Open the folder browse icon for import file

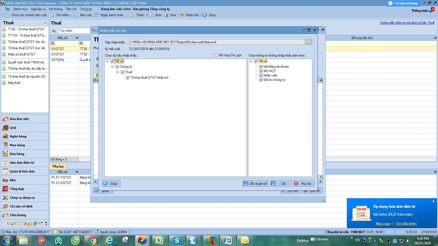coord(309,42)
